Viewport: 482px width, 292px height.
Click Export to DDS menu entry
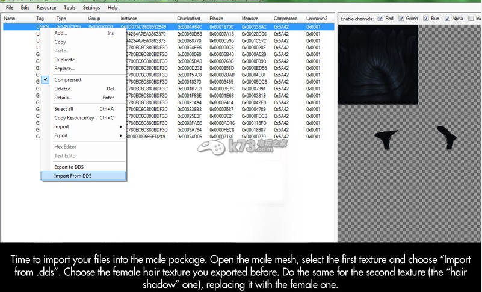[68, 167]
